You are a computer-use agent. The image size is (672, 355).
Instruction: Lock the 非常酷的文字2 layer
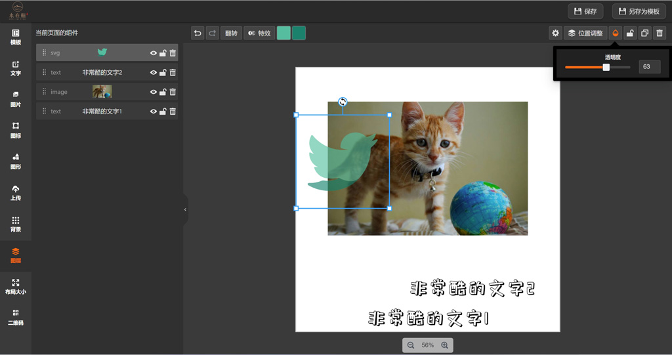pos(163,72)
